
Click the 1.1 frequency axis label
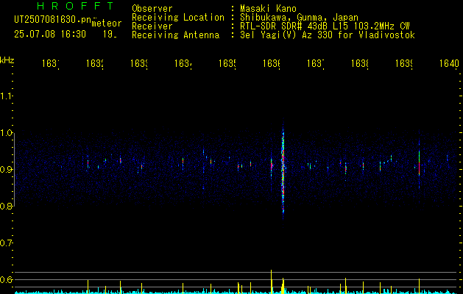pyautogui.click(x=6, y=96)
